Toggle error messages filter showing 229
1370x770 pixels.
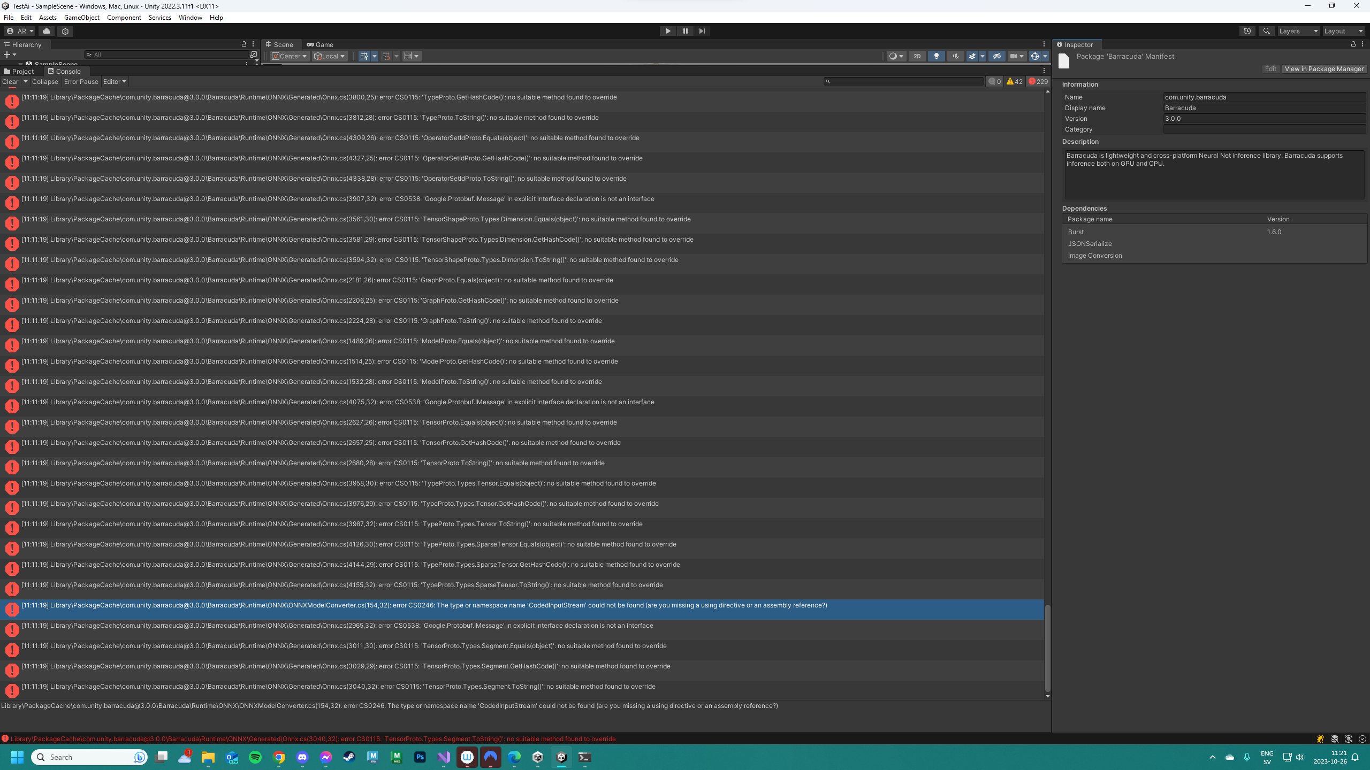click(x=1038, y=82)
